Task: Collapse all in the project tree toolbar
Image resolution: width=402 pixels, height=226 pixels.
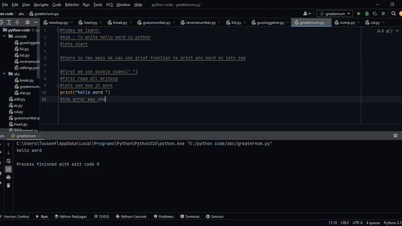Action: click(17, 23)
